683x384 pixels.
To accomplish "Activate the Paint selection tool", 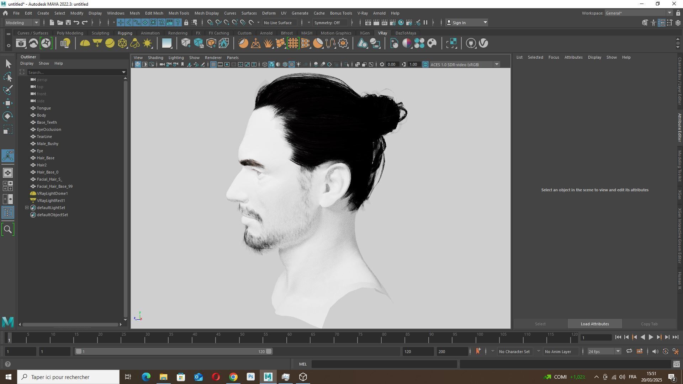I will click(8, 90).
